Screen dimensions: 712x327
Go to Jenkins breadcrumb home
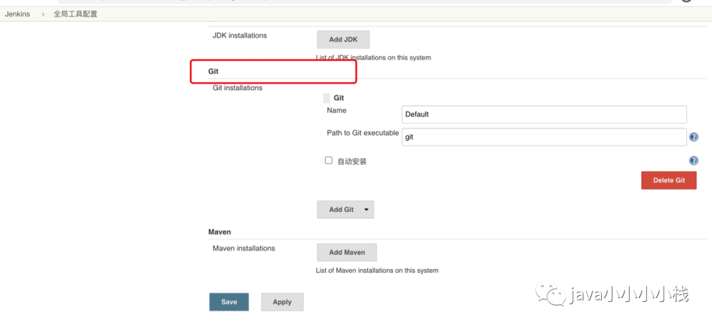tap(17, 14)
